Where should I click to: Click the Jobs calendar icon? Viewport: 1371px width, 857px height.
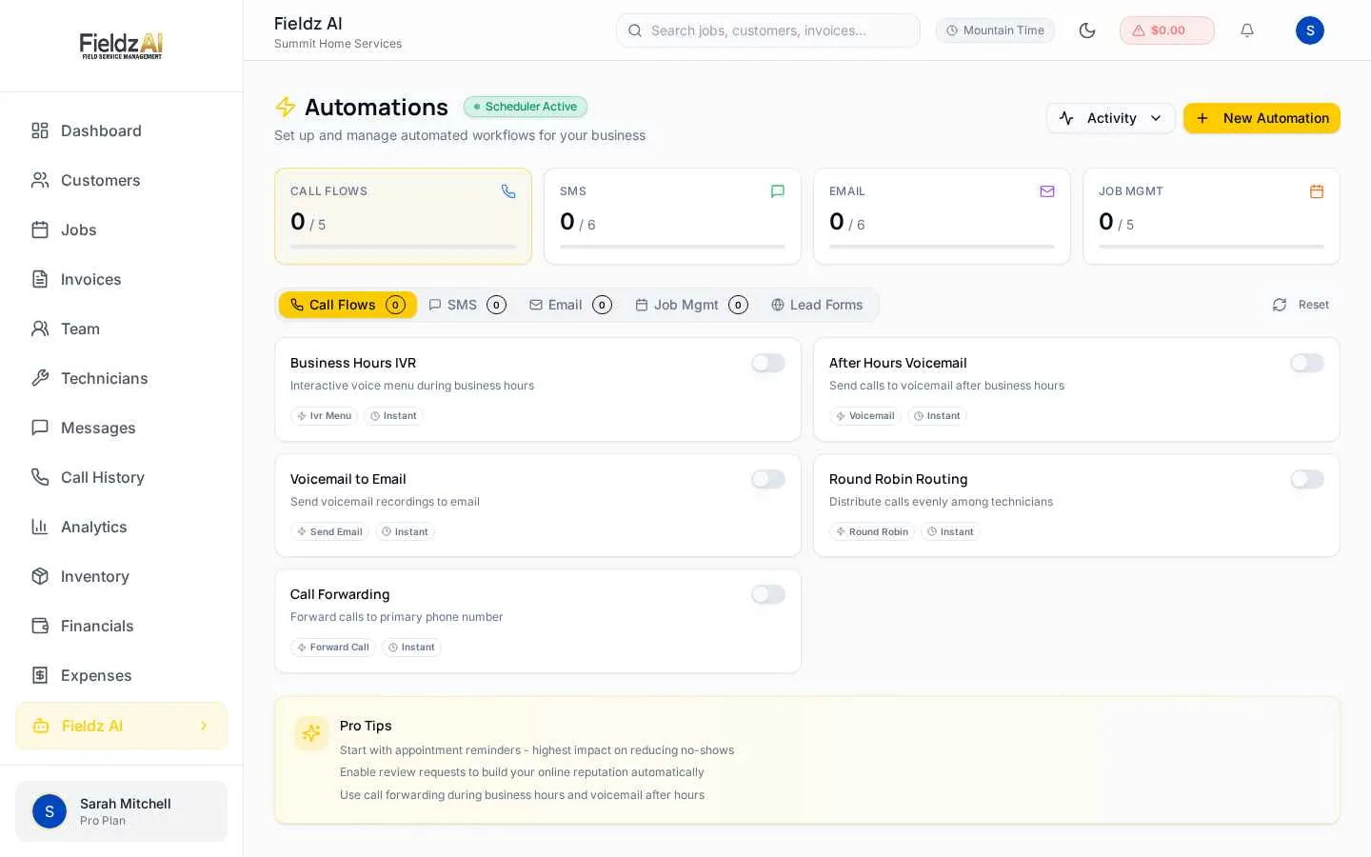click(x=40, y=229)
